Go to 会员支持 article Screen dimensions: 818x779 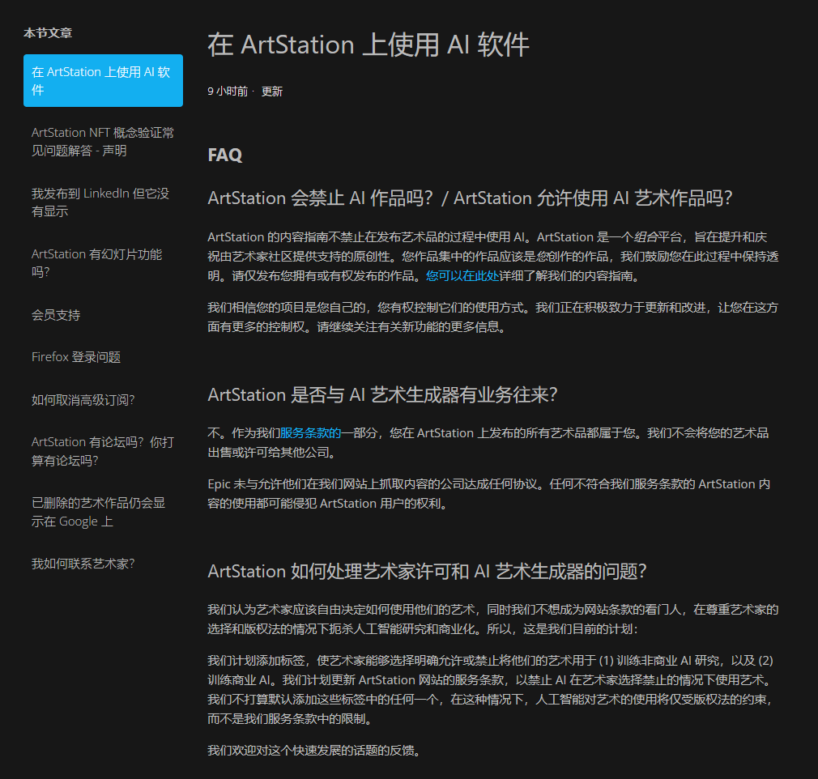(x=56, y=315)
